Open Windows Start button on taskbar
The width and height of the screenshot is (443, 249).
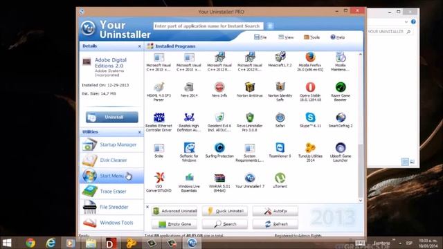point(7,243)
